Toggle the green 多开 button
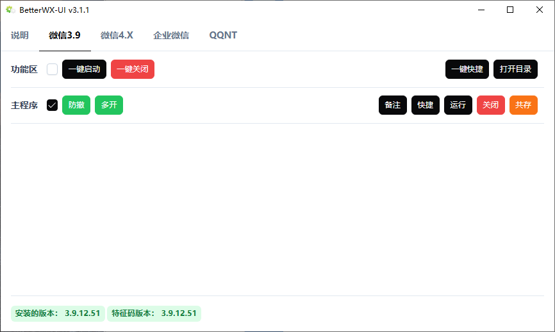This screenshot has height=332, width=555. [x=109, y=105]
